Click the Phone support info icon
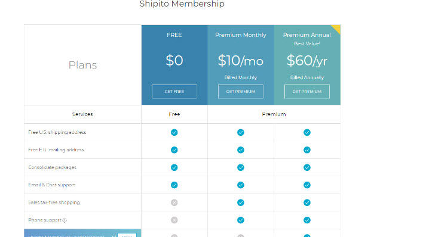426x237 pixels. coord(65,220)
